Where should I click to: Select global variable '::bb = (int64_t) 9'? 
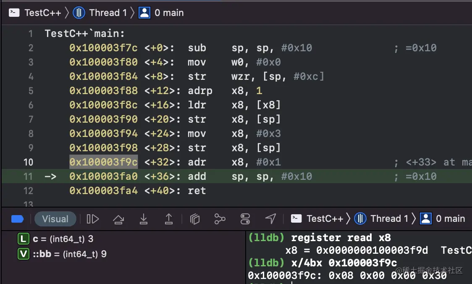(70, 254)
